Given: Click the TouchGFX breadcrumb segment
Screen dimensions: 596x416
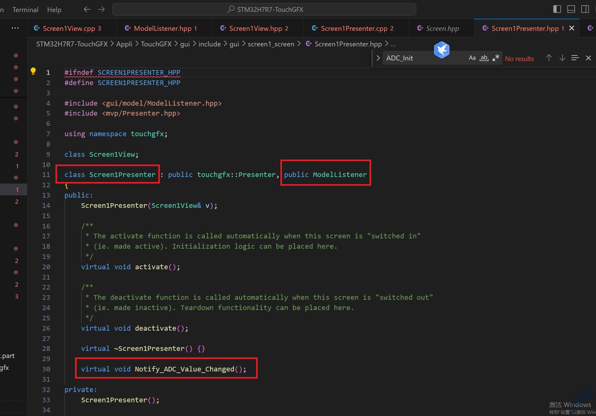Looking at the screenshot, I should pyautogui.click(x=156, y=44).
